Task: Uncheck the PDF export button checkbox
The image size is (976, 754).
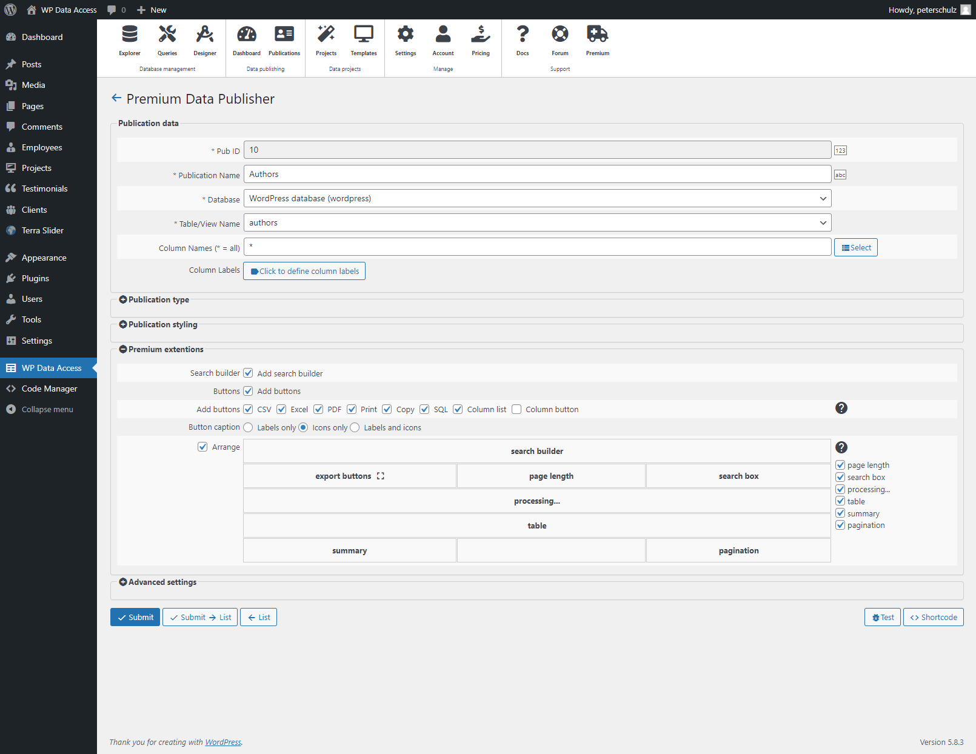Action: pyautogui.click(x=318, y=409)
